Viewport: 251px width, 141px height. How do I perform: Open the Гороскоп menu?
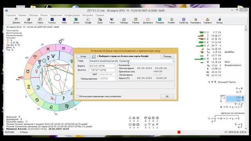11,15
